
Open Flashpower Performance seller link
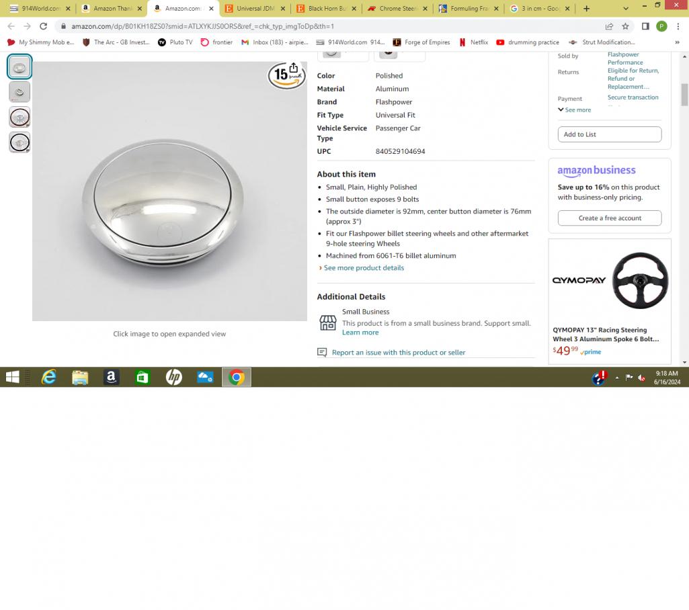[x=625, y=58]
